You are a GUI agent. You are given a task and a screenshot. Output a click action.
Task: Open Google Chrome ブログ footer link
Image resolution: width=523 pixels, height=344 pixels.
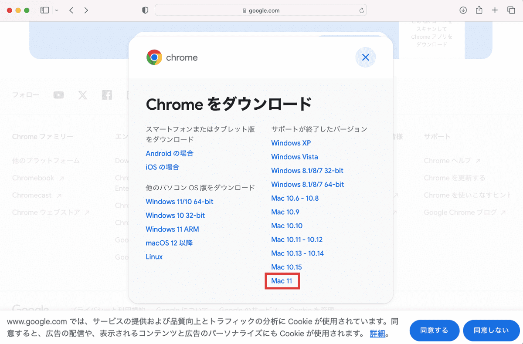[x=465, y=212]
